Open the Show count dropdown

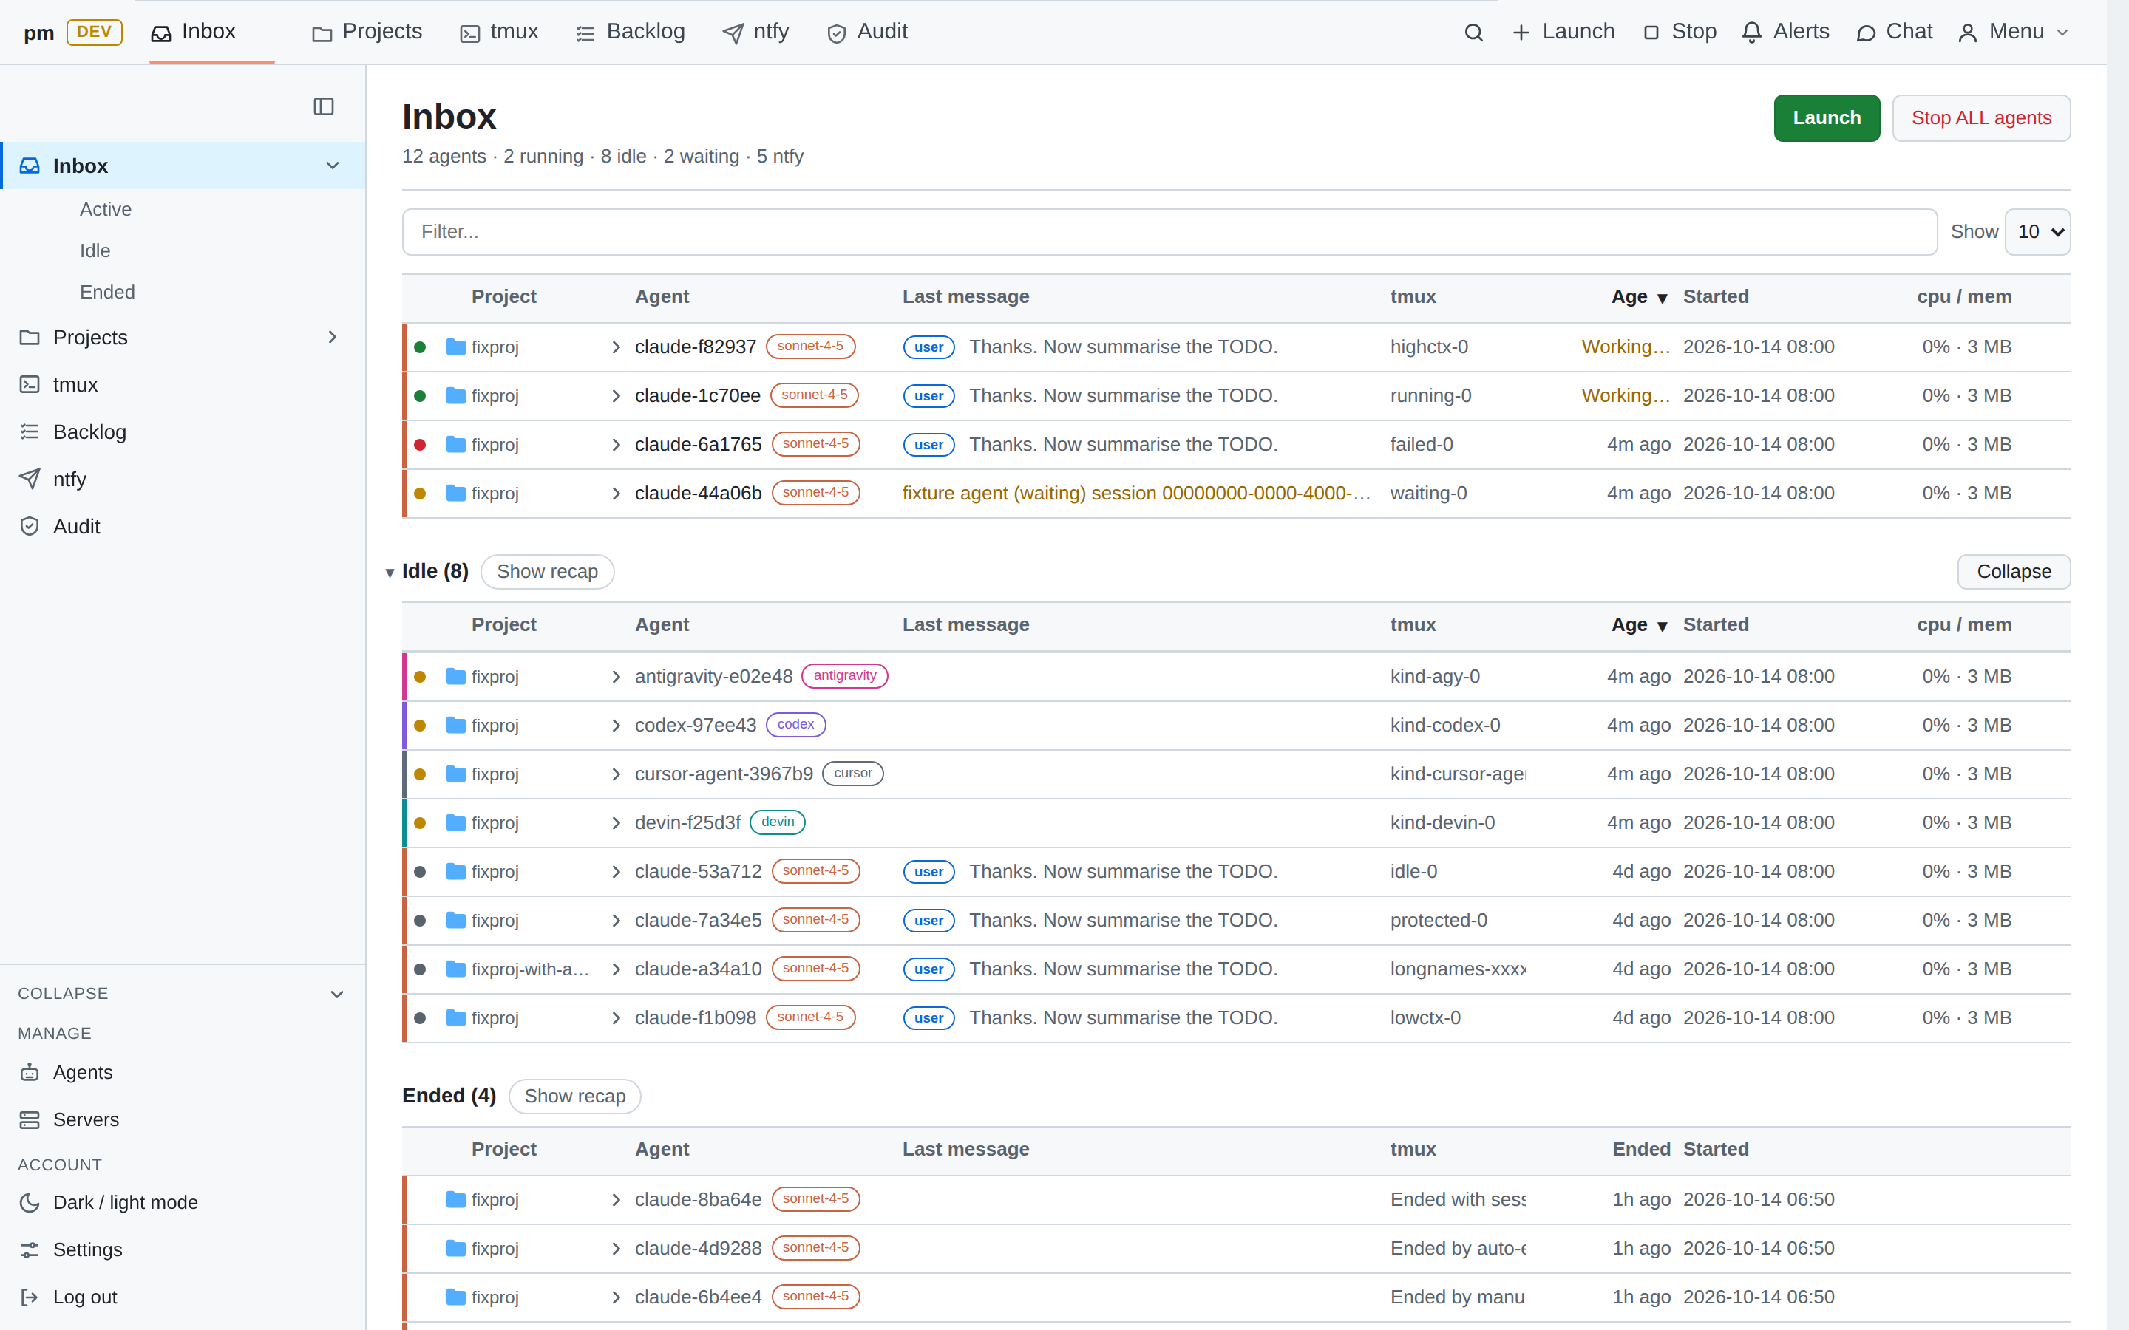point(2037,231)
